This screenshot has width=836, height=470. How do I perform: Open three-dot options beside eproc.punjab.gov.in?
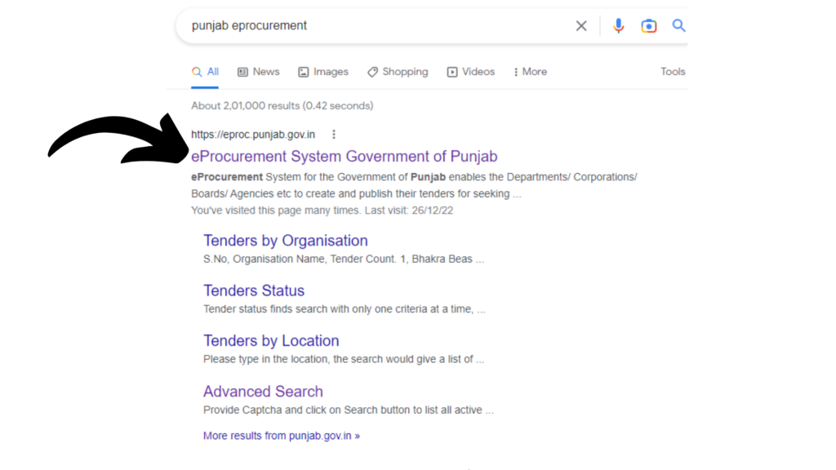(333, 135)
